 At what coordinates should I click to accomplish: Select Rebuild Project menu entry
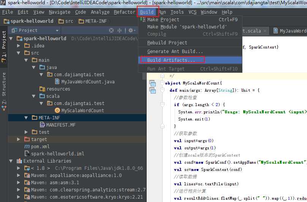(190, 43)
